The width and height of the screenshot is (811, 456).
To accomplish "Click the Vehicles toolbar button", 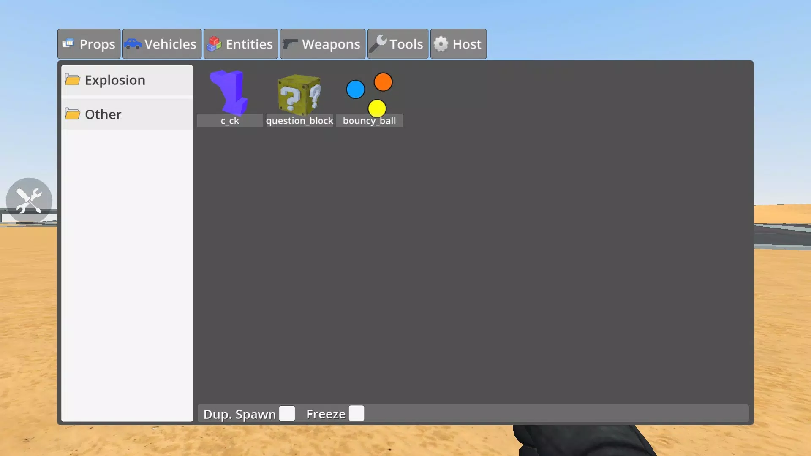I will tap(161, 44).
